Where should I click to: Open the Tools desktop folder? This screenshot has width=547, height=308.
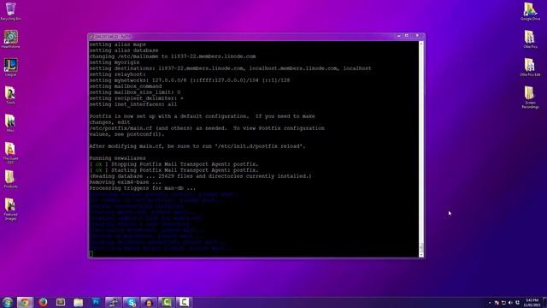[10, 95]
